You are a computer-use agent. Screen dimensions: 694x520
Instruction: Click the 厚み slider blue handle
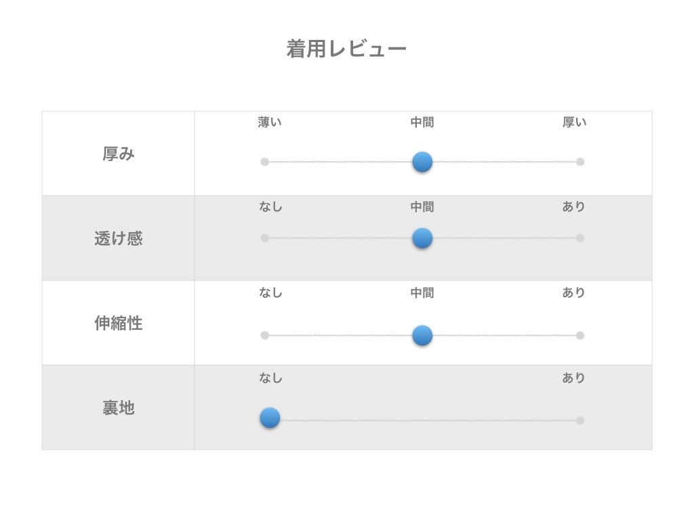point(422,162)
